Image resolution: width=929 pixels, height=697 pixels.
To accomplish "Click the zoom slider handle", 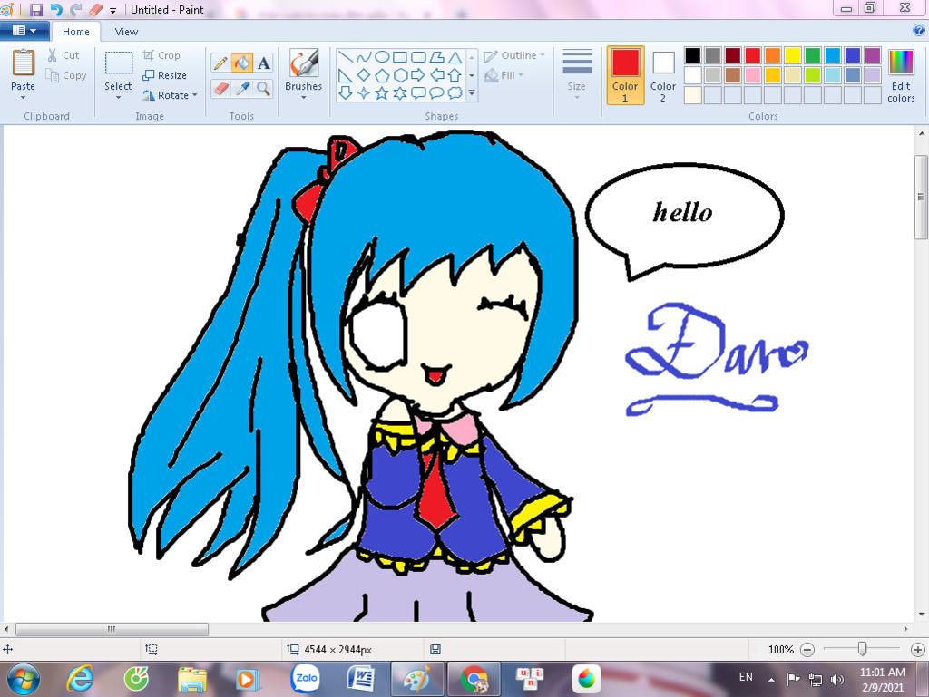I will 863,649.
